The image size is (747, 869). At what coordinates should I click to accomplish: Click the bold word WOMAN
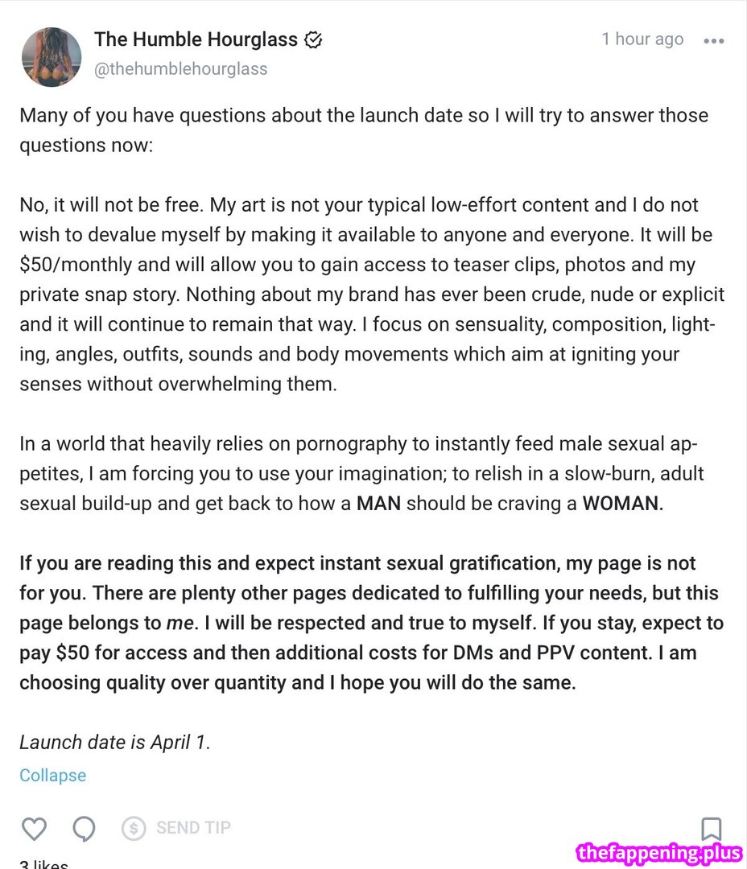pyautogui.click(x=621, y=505)
